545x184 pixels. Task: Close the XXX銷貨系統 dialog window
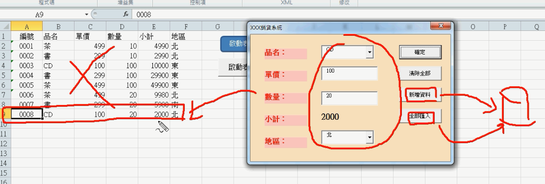441,26
